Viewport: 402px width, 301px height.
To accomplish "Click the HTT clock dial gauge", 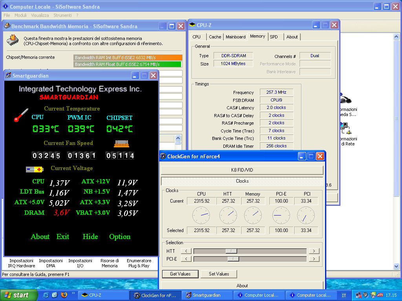I will (228, 216).
